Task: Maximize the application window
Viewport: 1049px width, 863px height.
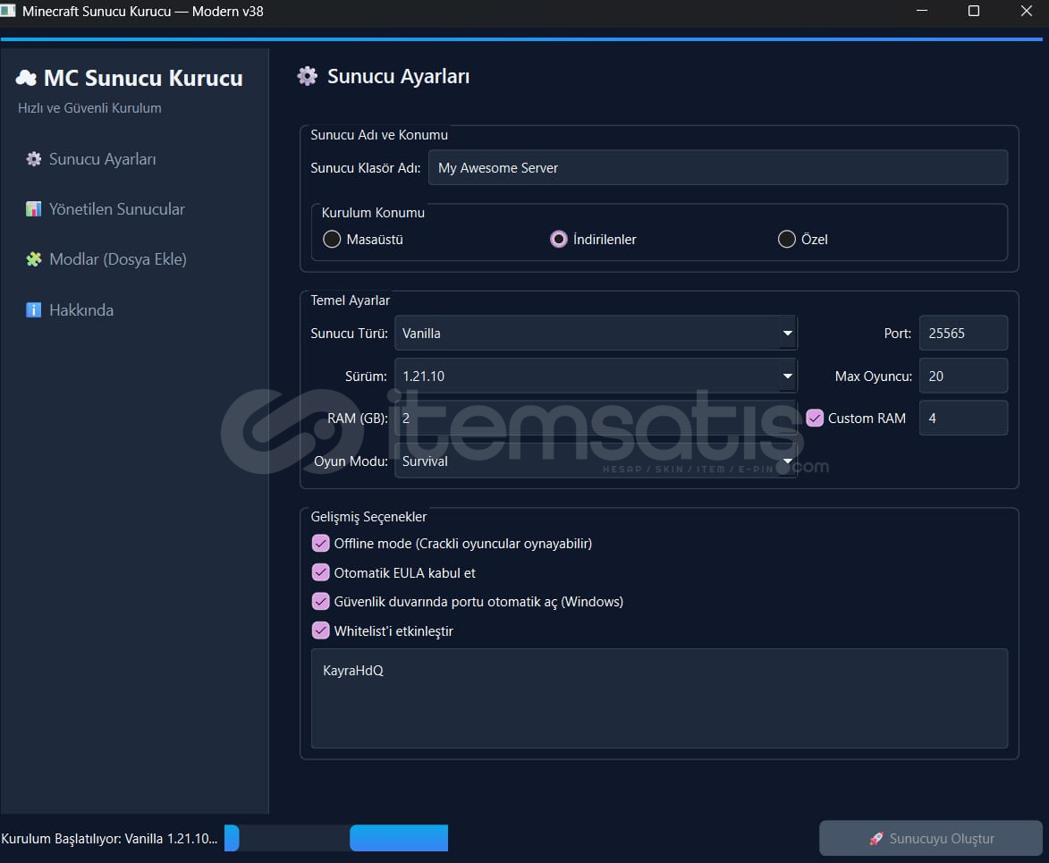Action: click(x=974, y=12)
